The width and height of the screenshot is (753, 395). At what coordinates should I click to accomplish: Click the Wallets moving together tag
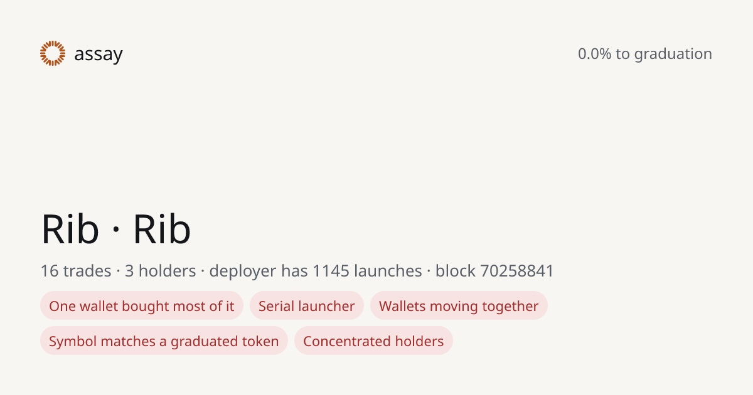[459, 306]
